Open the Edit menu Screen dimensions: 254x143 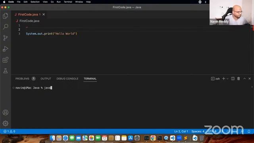point(25,2)
